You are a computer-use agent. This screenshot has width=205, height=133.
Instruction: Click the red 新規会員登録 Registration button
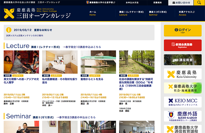tap(183, 45)
